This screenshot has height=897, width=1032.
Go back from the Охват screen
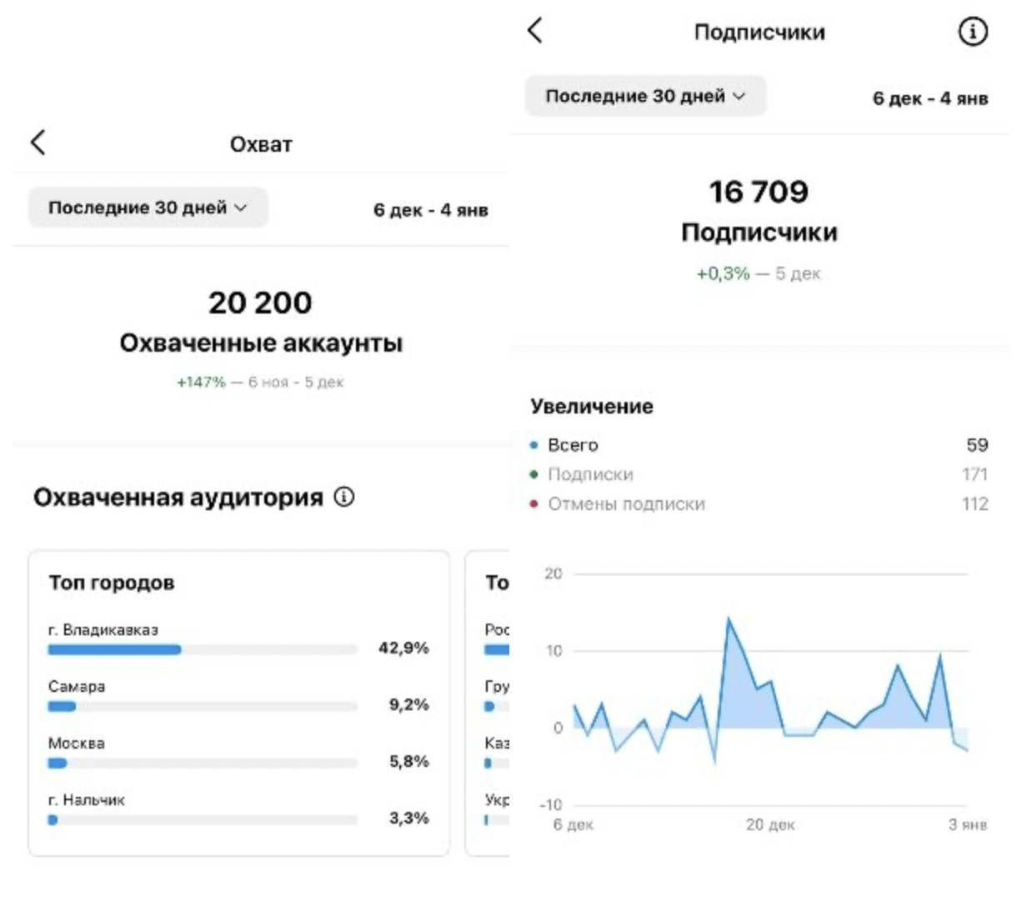click(38, 143)
